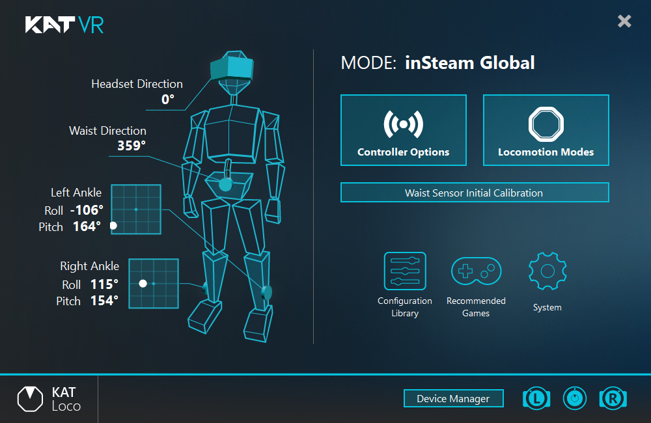651x423 pixels.
Task: Click the Right Ankle grid display
Action: (154, 284)
